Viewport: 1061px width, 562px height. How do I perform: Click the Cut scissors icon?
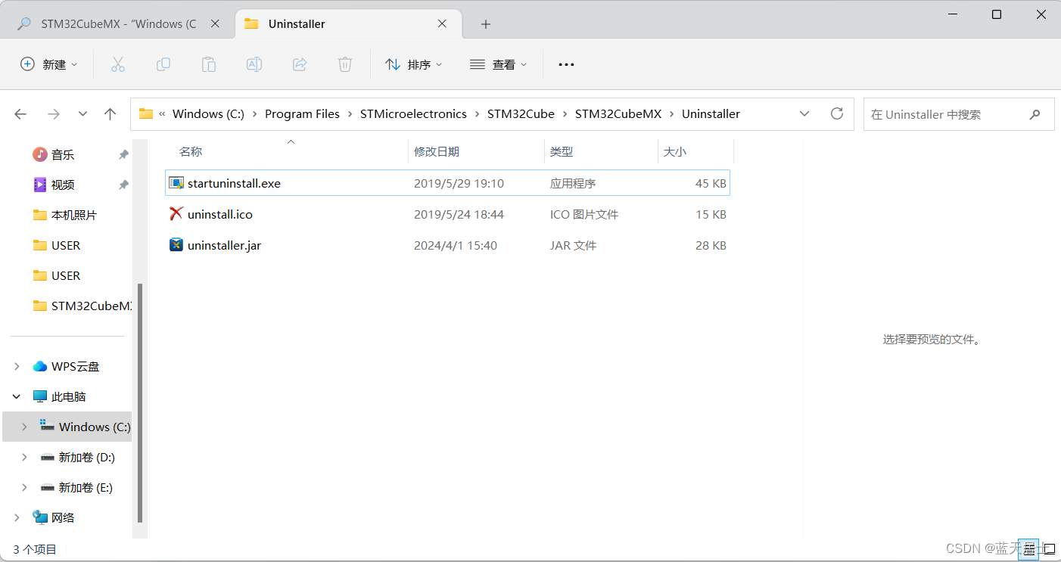(117, 64)
